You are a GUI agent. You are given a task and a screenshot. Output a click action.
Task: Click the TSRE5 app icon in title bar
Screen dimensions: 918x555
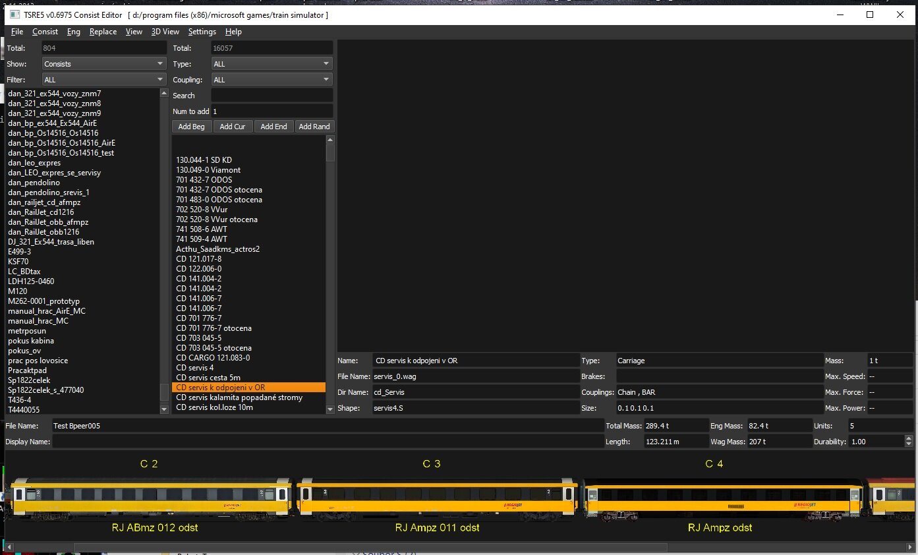tap(15, 15)
